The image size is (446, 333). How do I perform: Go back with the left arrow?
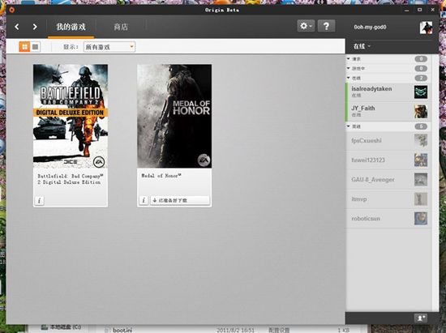(x=17, y=27)
